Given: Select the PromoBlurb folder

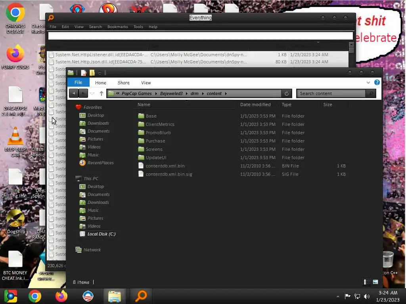Looking at the screenshot, I should [158, 133].
